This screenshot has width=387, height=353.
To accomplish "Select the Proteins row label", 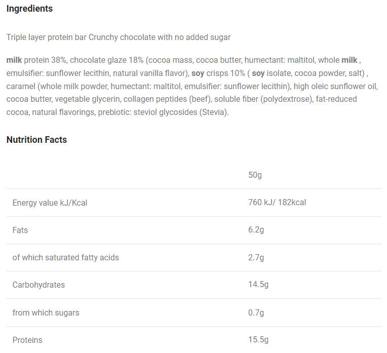I will tap(27, 340).
